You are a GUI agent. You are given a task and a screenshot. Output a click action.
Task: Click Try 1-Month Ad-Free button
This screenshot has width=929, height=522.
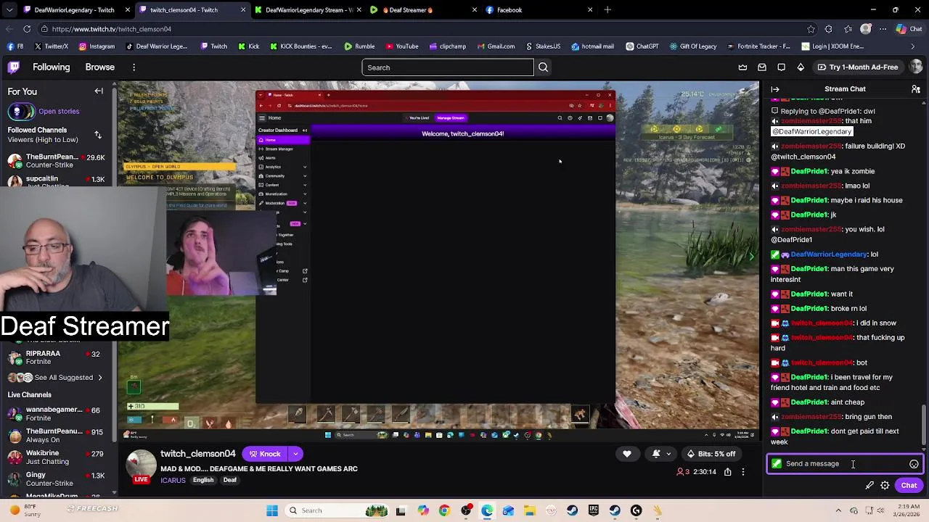coord(856,67)
